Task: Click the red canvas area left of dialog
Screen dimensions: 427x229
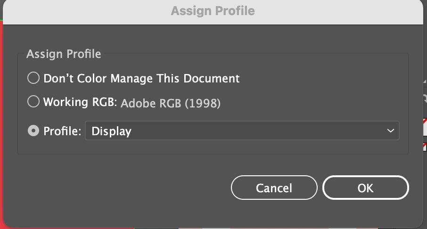Action: tap(2, 118)
